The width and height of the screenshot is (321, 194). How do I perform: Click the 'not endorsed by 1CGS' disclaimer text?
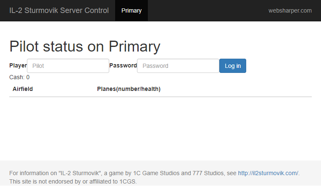[73, 181]
